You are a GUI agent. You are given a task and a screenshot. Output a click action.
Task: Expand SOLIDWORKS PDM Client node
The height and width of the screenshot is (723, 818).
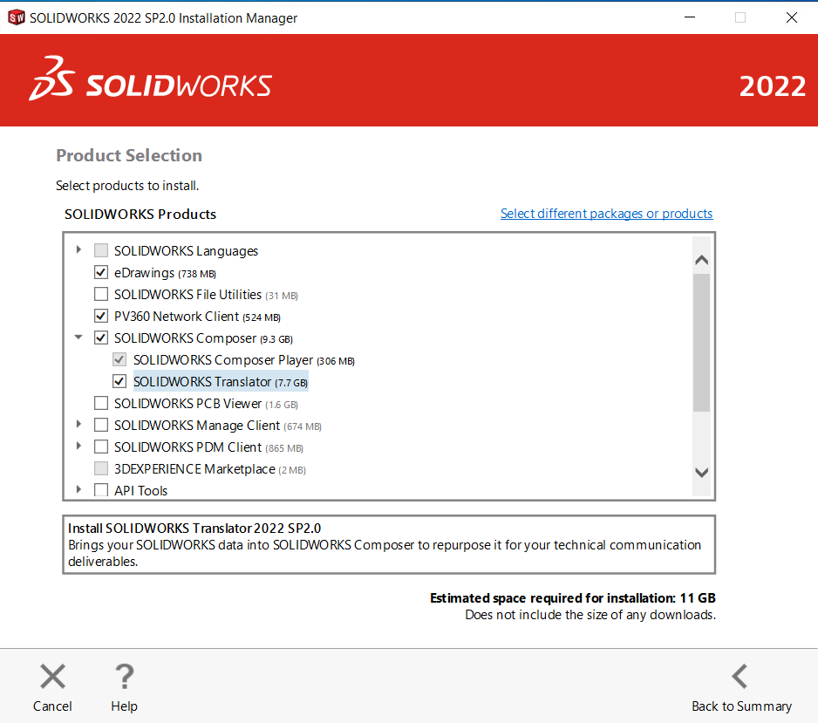pyautogui.click(x=78, y=447)
